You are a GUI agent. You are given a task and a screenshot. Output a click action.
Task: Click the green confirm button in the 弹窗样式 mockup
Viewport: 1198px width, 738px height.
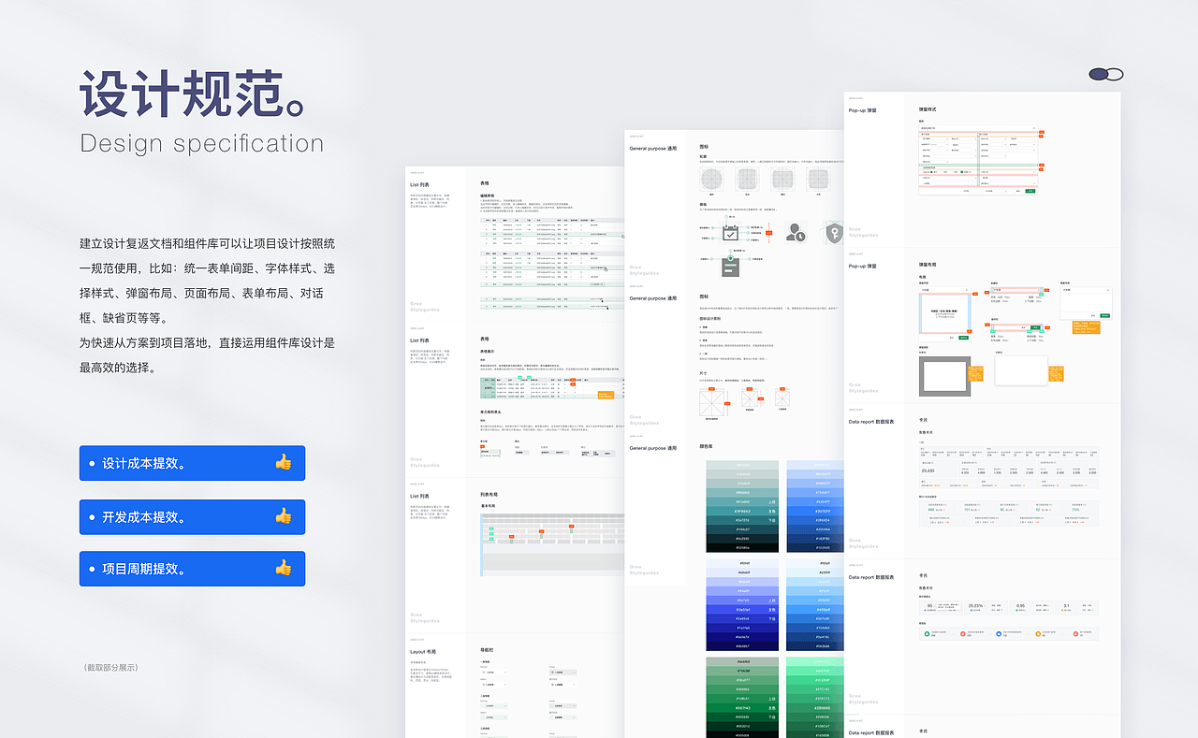pyautogui.click(x=1030, y=190)
